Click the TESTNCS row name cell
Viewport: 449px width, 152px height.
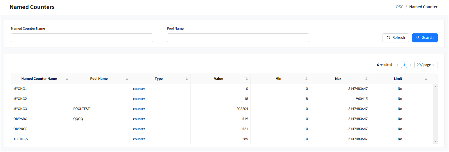[x=21, y=139]
